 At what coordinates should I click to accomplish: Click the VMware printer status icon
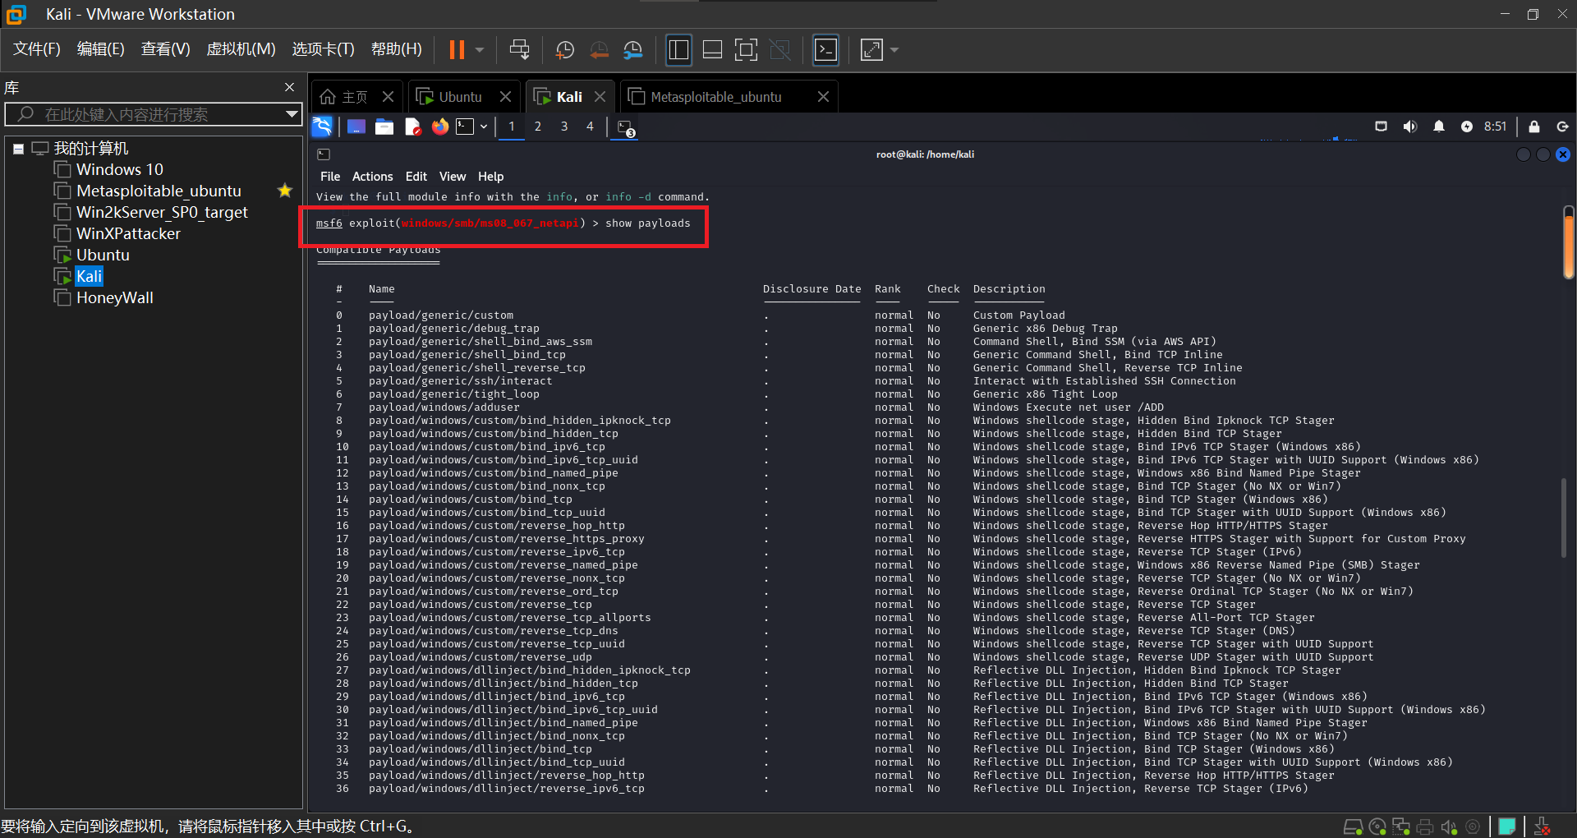(x=1425, y=826)
